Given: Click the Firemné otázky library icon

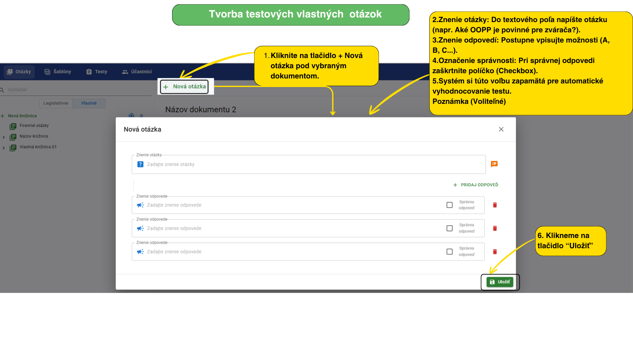Looking at the screenshot, I should click(13, 126).
